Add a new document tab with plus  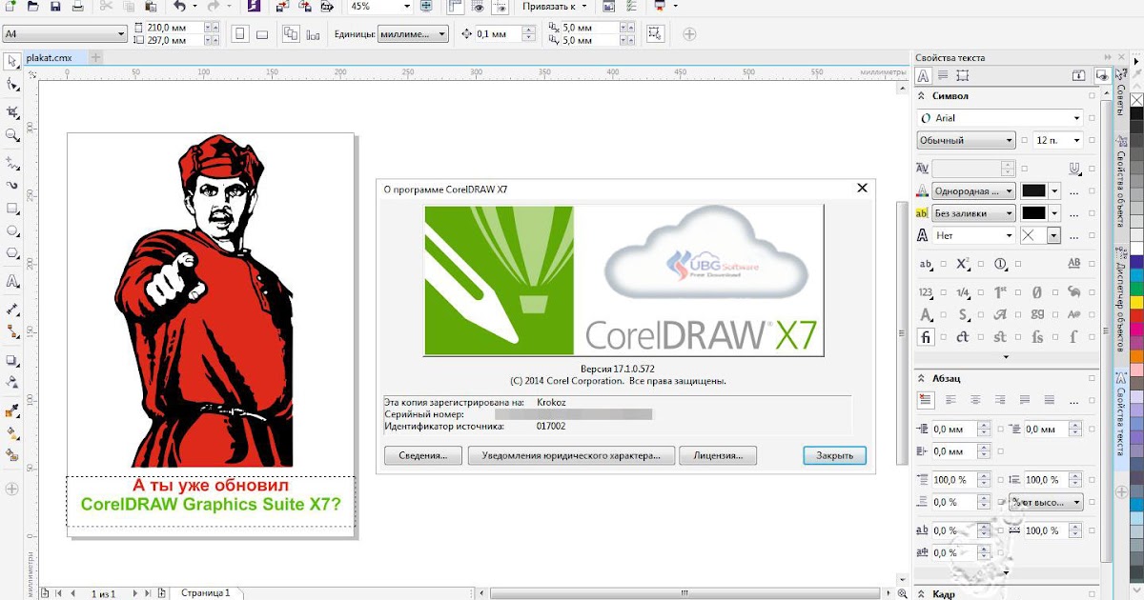94,58
